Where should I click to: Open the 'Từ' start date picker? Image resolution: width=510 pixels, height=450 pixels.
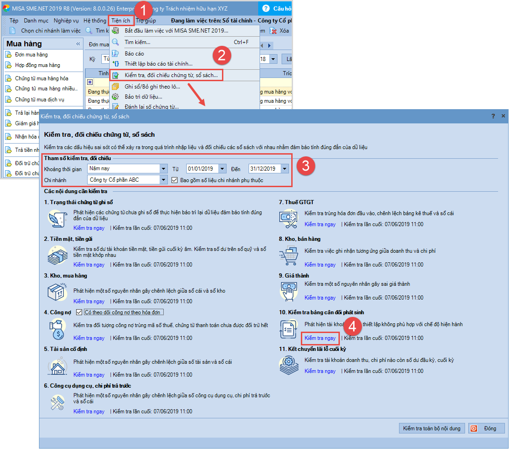click(x=222, y=169)
